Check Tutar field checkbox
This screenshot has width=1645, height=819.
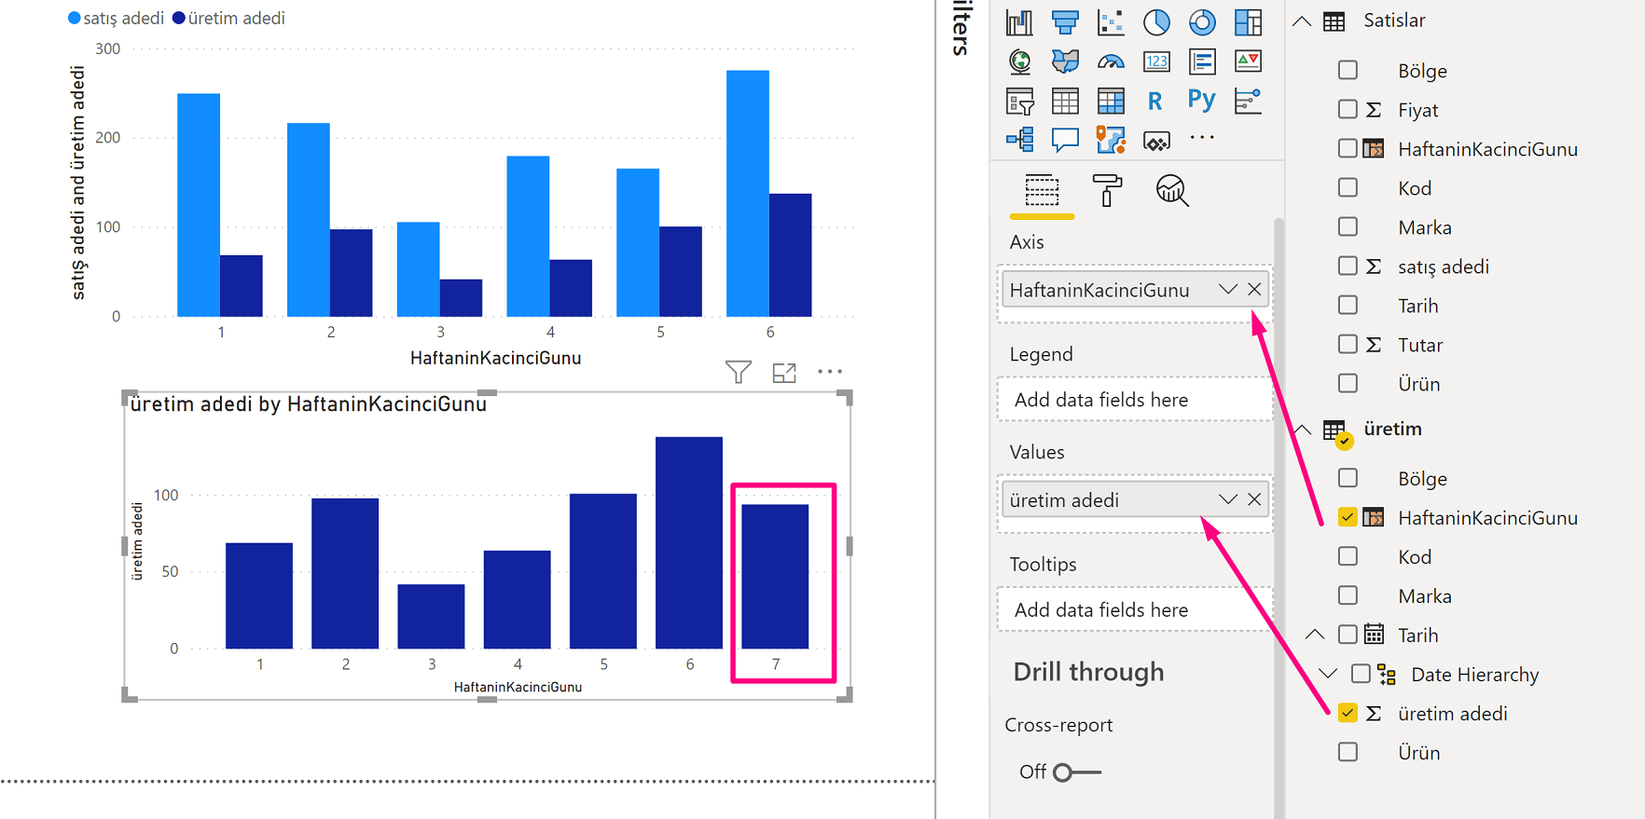pos(1348,344)
